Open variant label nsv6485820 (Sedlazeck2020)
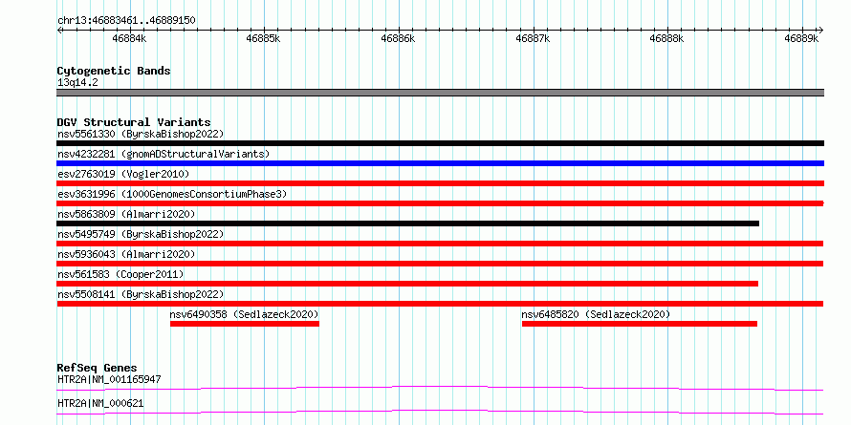 (596, 314)
